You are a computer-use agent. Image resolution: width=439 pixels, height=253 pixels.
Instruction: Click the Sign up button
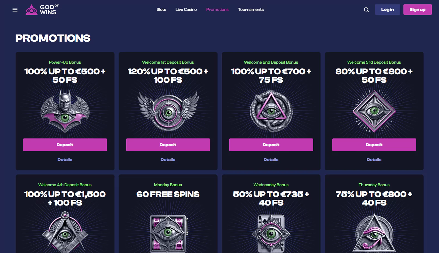(418, 9)
